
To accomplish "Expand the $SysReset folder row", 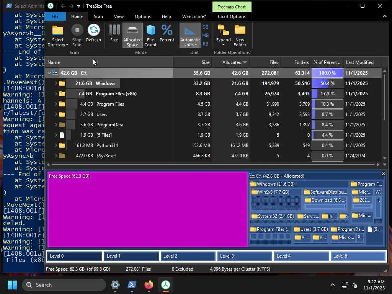I will click(56, 156).
